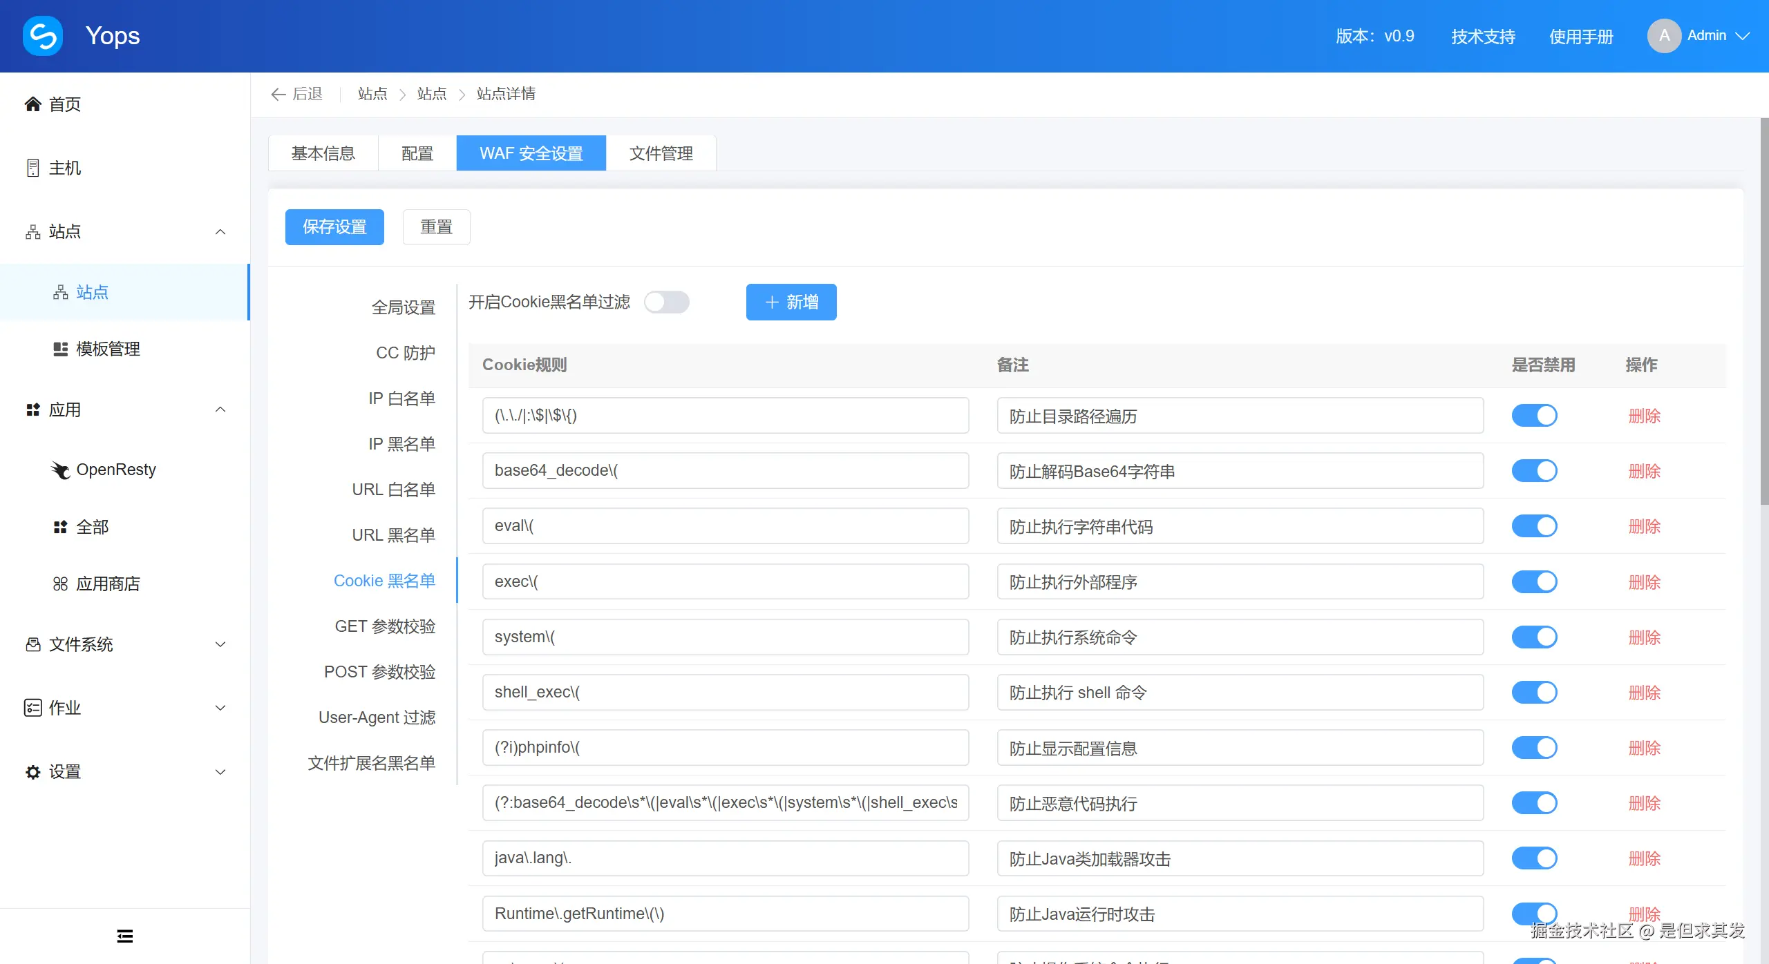Click the OpenResty bird icon
The width and height of the screenshot is (1769, 964).
(61, 470)
